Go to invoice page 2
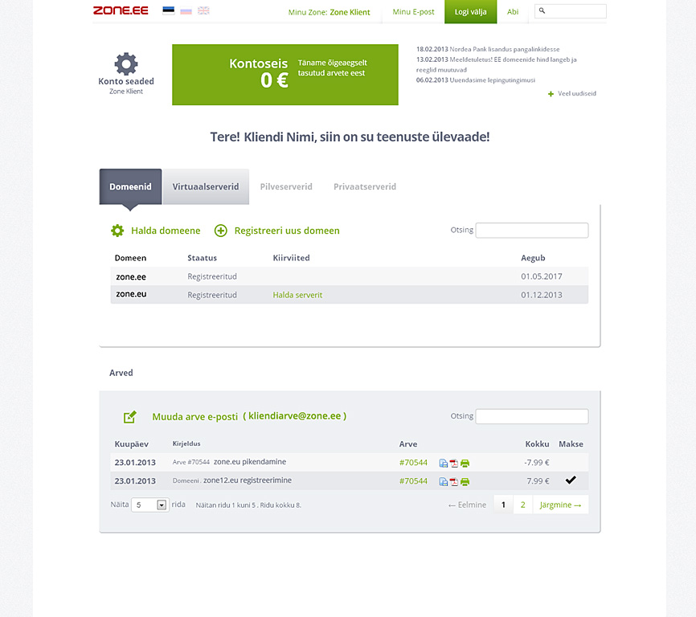 (x=523, y=505)
